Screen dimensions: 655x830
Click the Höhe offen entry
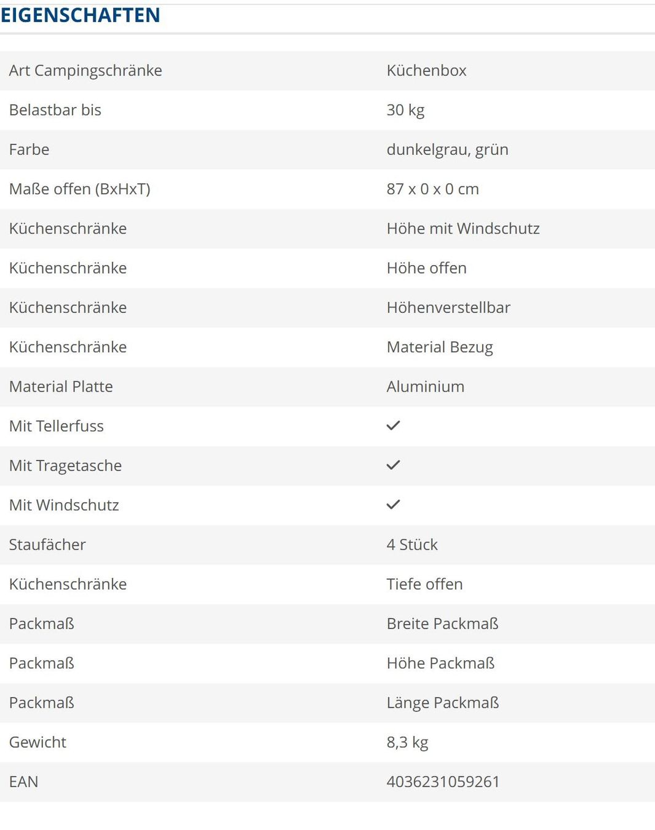(426, 268)
